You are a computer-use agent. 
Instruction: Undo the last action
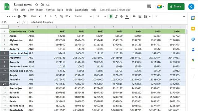[8, 16]
